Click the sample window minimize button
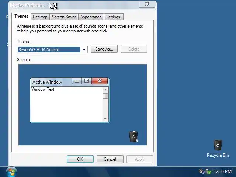The width and height of the screenshot is (236, 177). click(x=77, y=81)
